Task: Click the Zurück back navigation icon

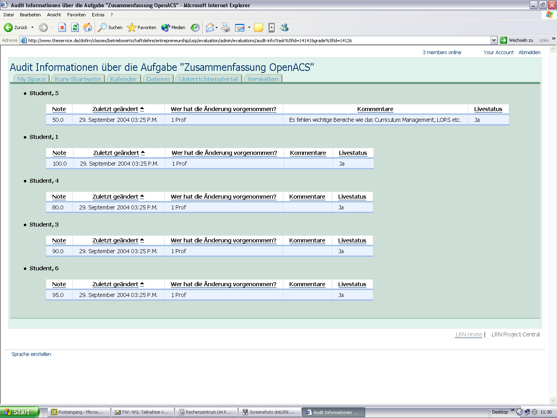Action: (8, 27)
